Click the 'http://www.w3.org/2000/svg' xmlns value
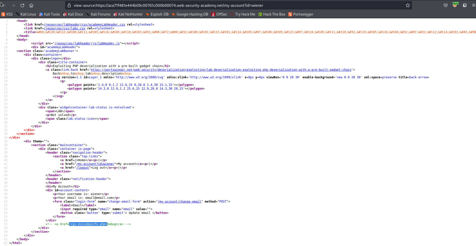Image resolution: width=476 pixels, height=246 pixels. click(140, 77)
